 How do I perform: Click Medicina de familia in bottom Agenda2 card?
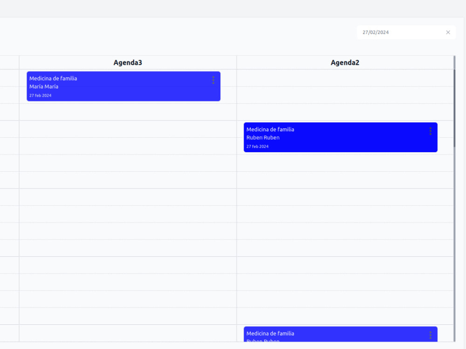(x=270, y=334)
